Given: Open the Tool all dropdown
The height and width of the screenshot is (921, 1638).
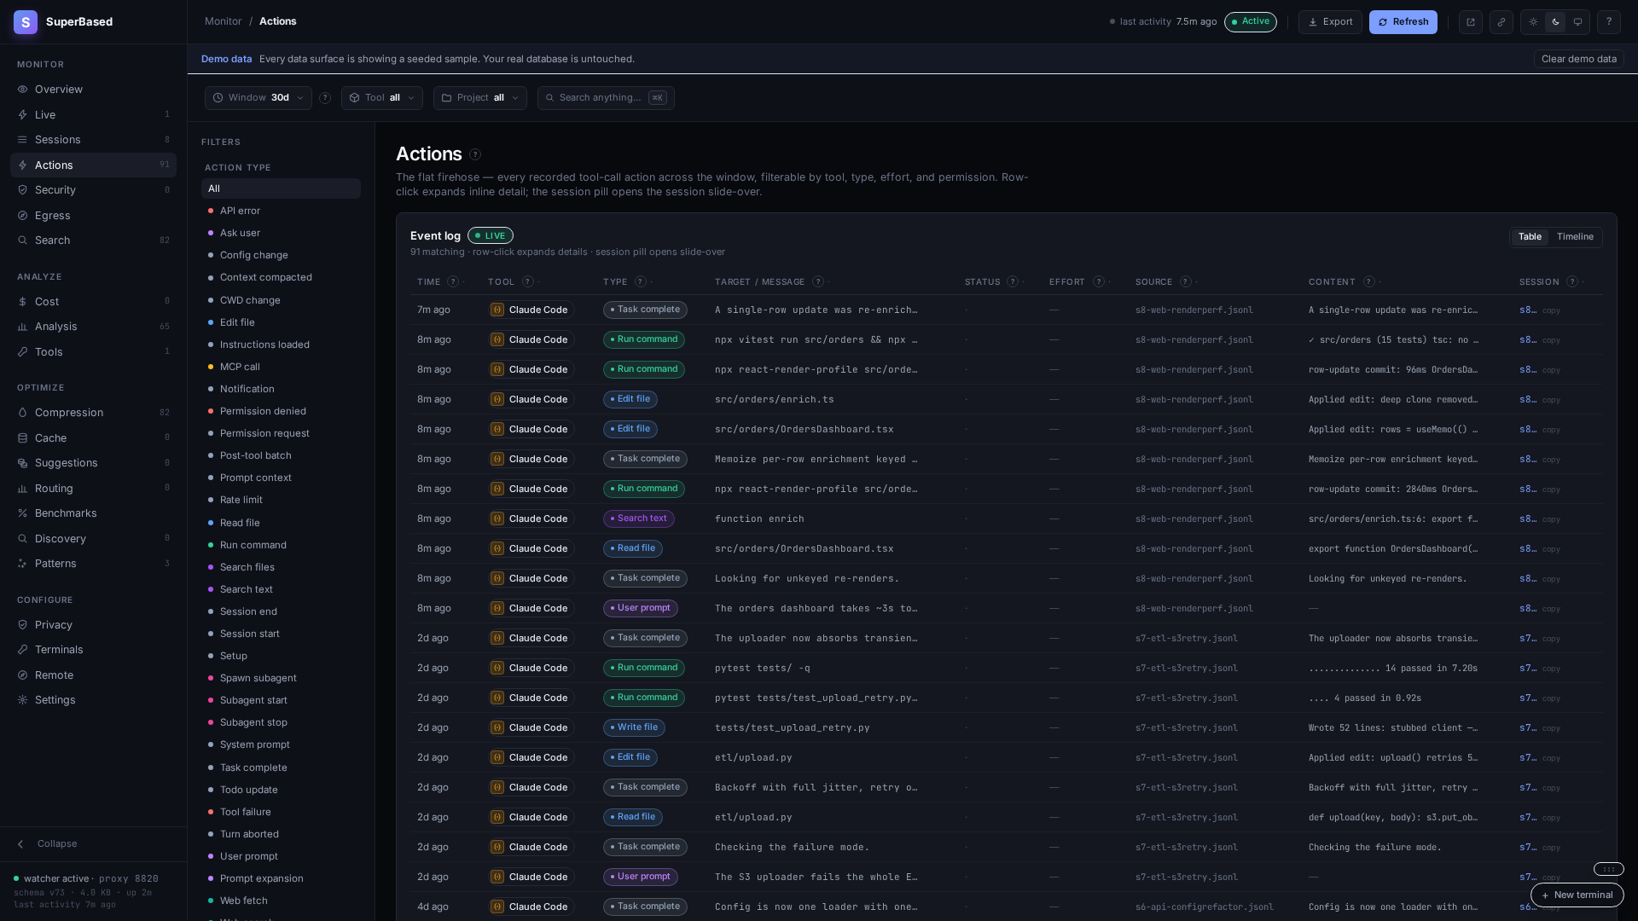Looking at the screenshot, I should [382, 98].
